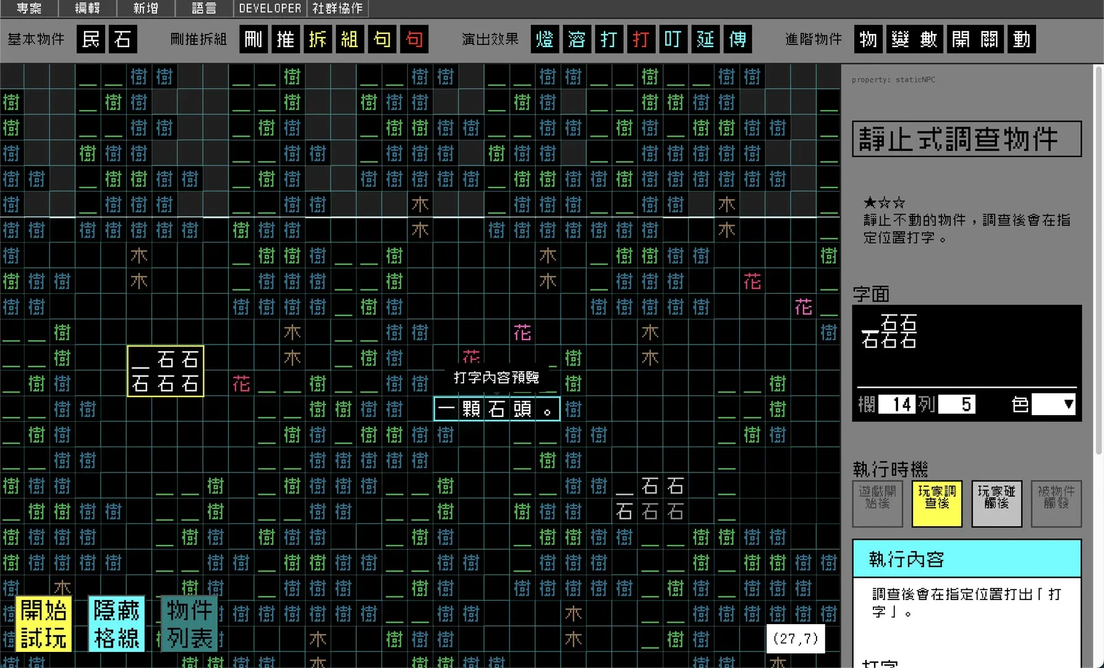Open the 色 color dropdown
Viewport: 1104px width, 668px height.
pyautogui.click(x=1053, y=405)
